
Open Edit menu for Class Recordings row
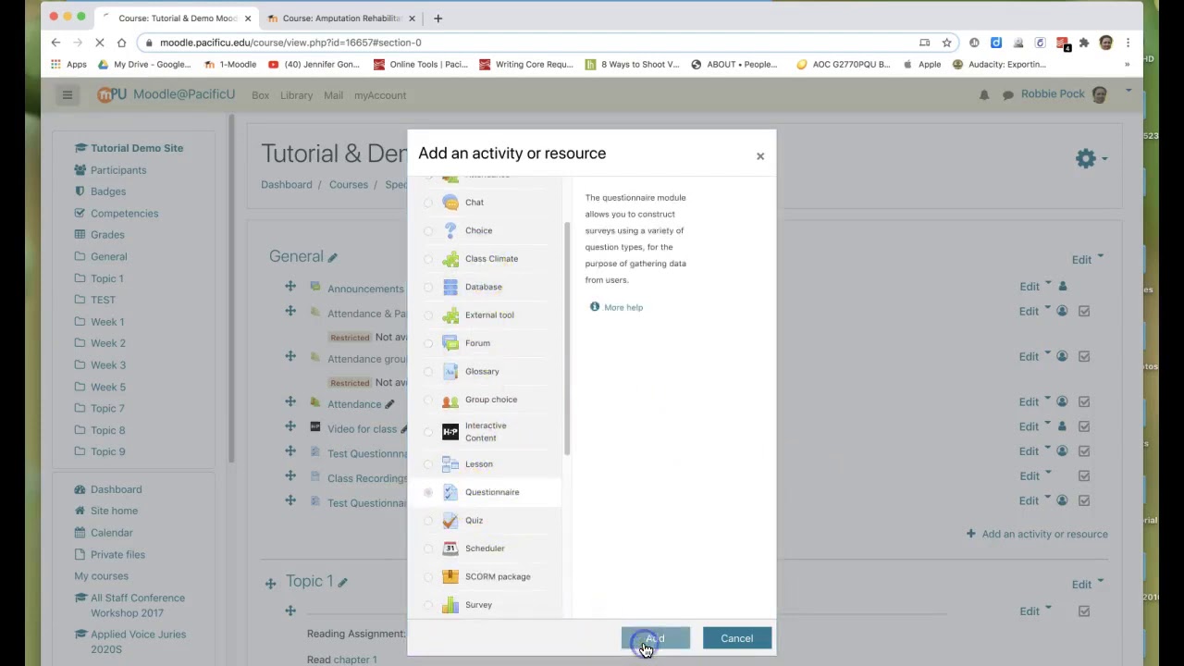tap(1035, 475)
